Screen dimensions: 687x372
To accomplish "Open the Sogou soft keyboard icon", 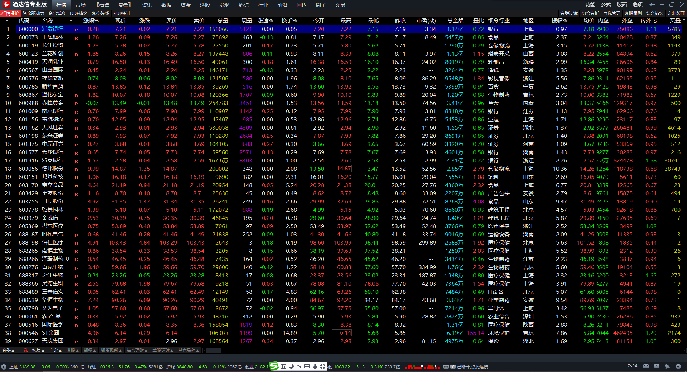I will coord(307,366).
